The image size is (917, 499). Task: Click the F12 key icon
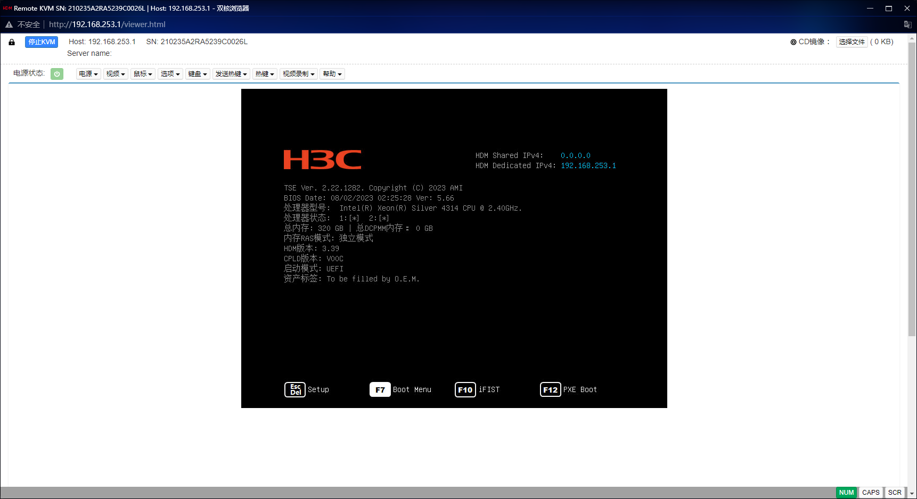[x=551, y=390]
